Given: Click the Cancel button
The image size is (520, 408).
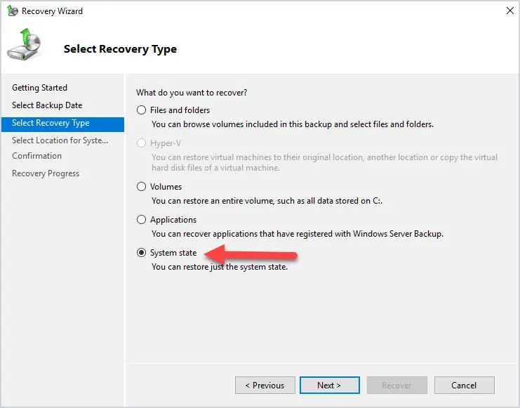Looking at the screenshot, I should tap(464, 385).
